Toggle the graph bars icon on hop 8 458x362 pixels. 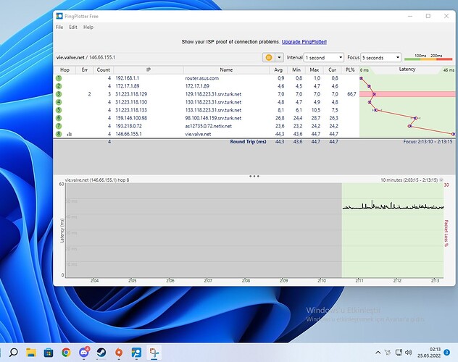click(x=70, y=134)
